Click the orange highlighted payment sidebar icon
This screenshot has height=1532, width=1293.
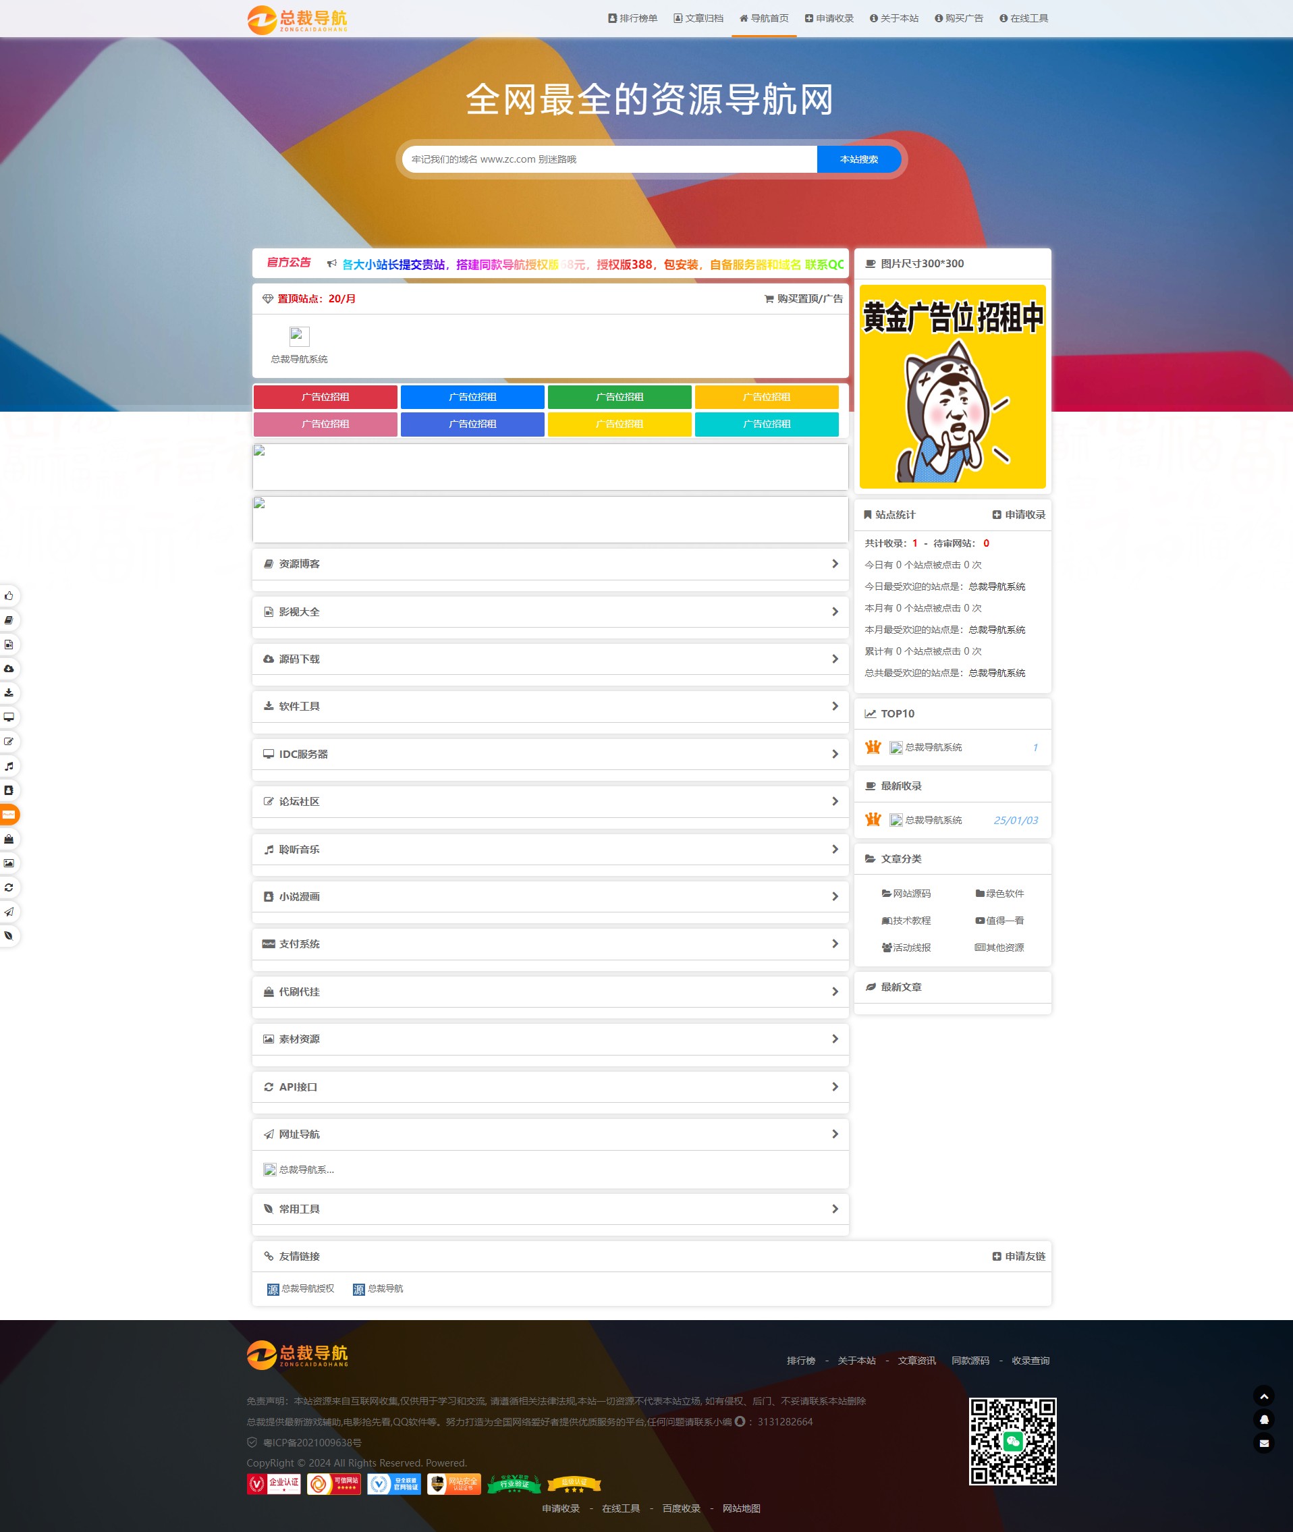pos(9,815)
